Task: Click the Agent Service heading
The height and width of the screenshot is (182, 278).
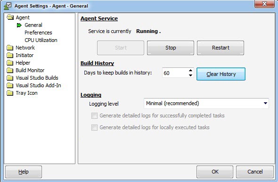Action: pos(99,18)
